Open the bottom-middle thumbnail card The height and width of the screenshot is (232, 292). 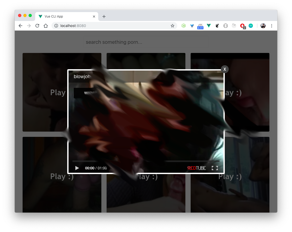pyautogui.click(x=146, y=193)
